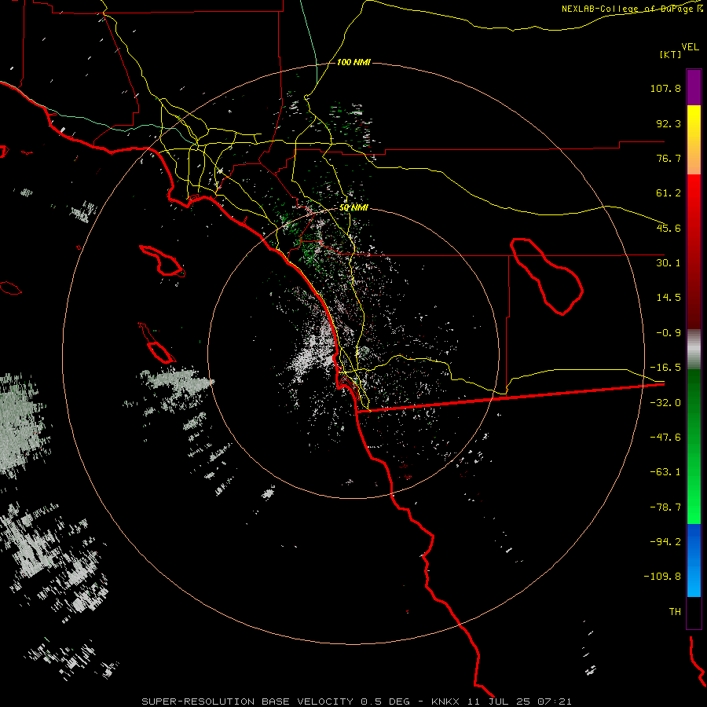
Task: Click the long island outline inside 100 NMI ring
Action: (x=163, y=261)
